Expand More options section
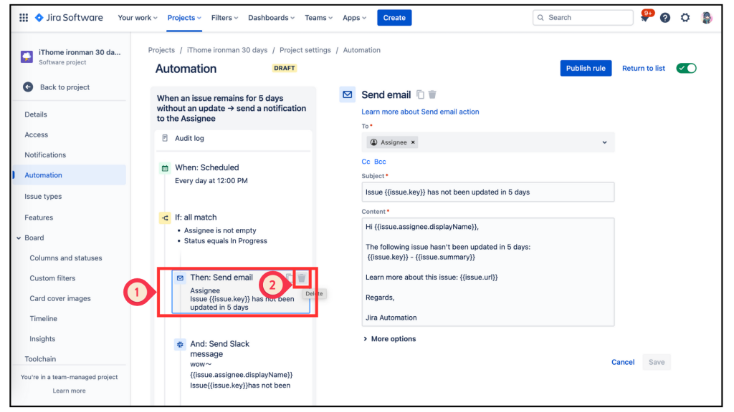Viewport: 734px width, 412px height. coord(389,339)
